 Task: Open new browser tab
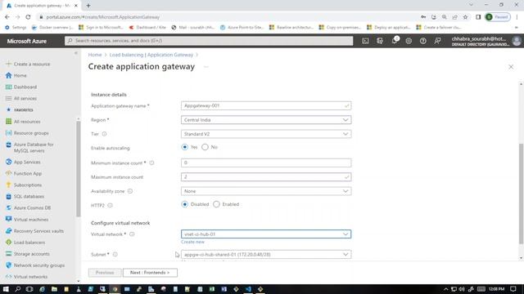pos(88,6)
